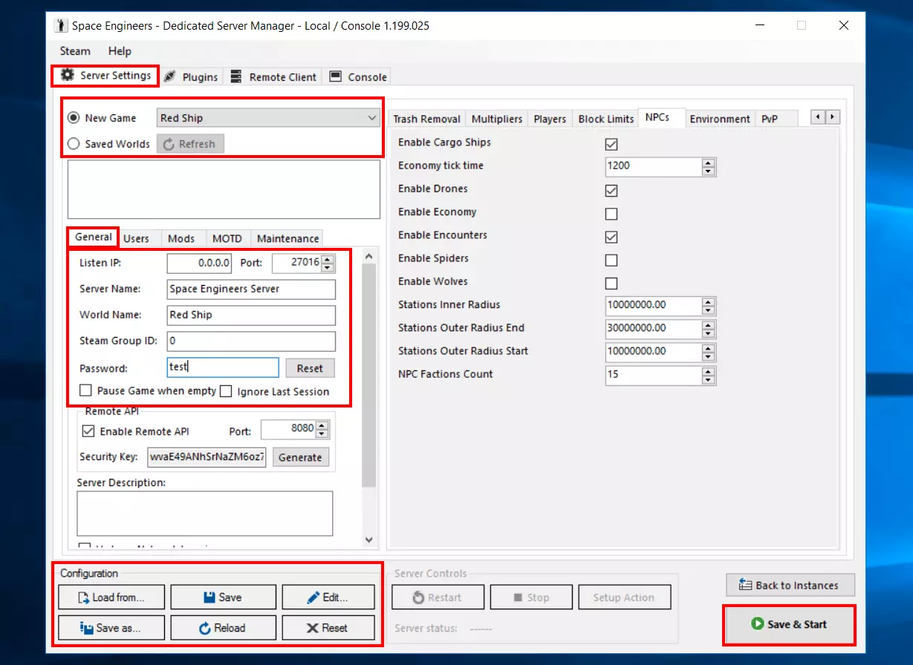
Task: Enable Spiders checkbox
Action: tap(611, 261)
